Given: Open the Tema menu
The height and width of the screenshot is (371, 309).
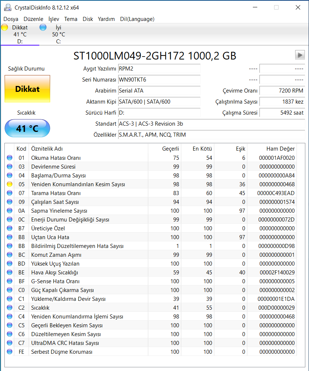Looking at the screenshot, I should click(71, 19).
